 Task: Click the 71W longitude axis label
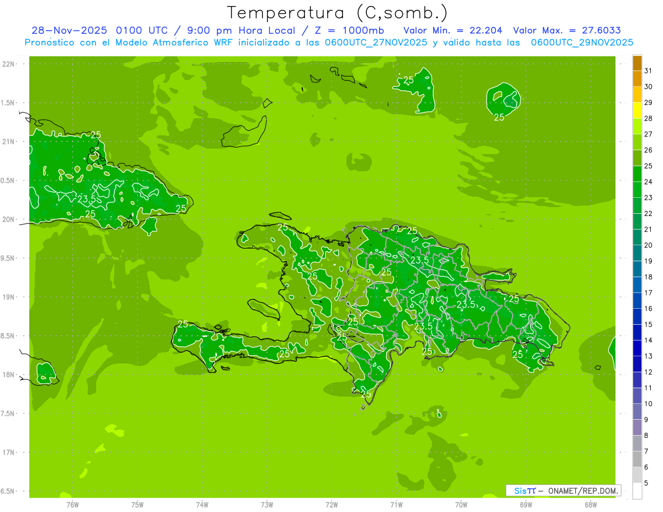[x=396, y=505]
